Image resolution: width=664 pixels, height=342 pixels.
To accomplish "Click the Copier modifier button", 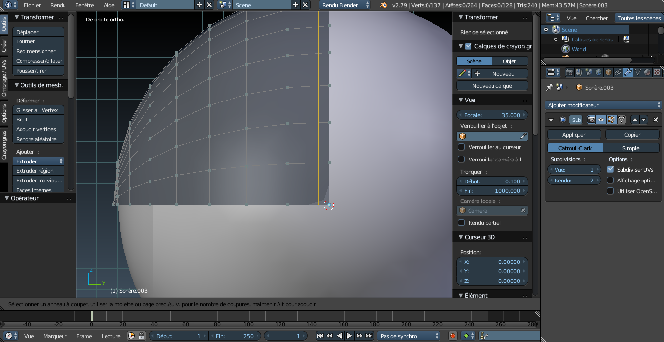I will (632, 134).
